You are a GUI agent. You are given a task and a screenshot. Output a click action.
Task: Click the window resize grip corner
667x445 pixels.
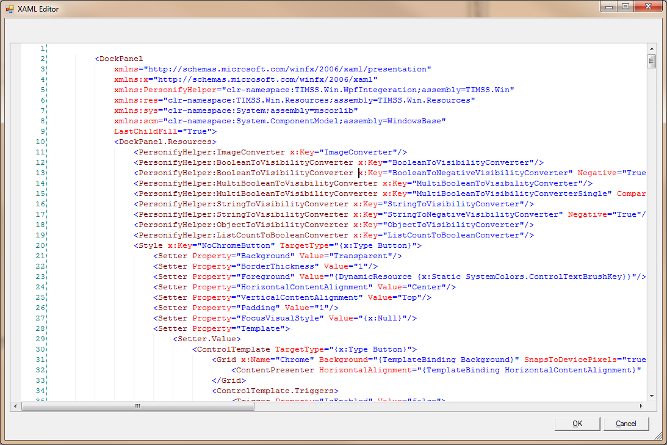click(661, 439)
